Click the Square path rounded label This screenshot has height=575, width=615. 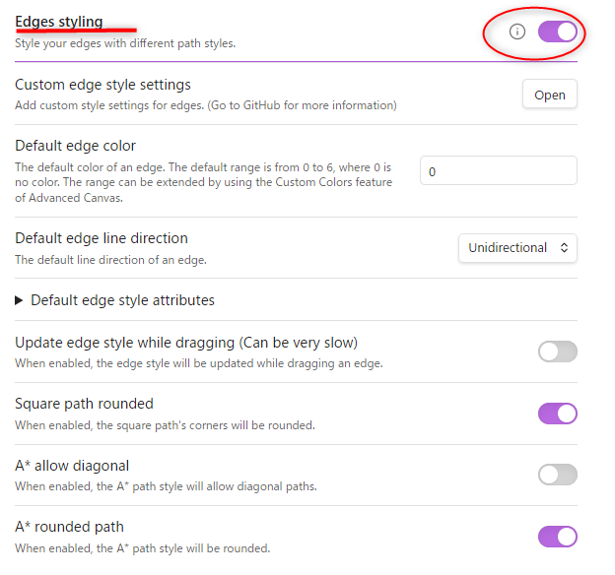84,404
